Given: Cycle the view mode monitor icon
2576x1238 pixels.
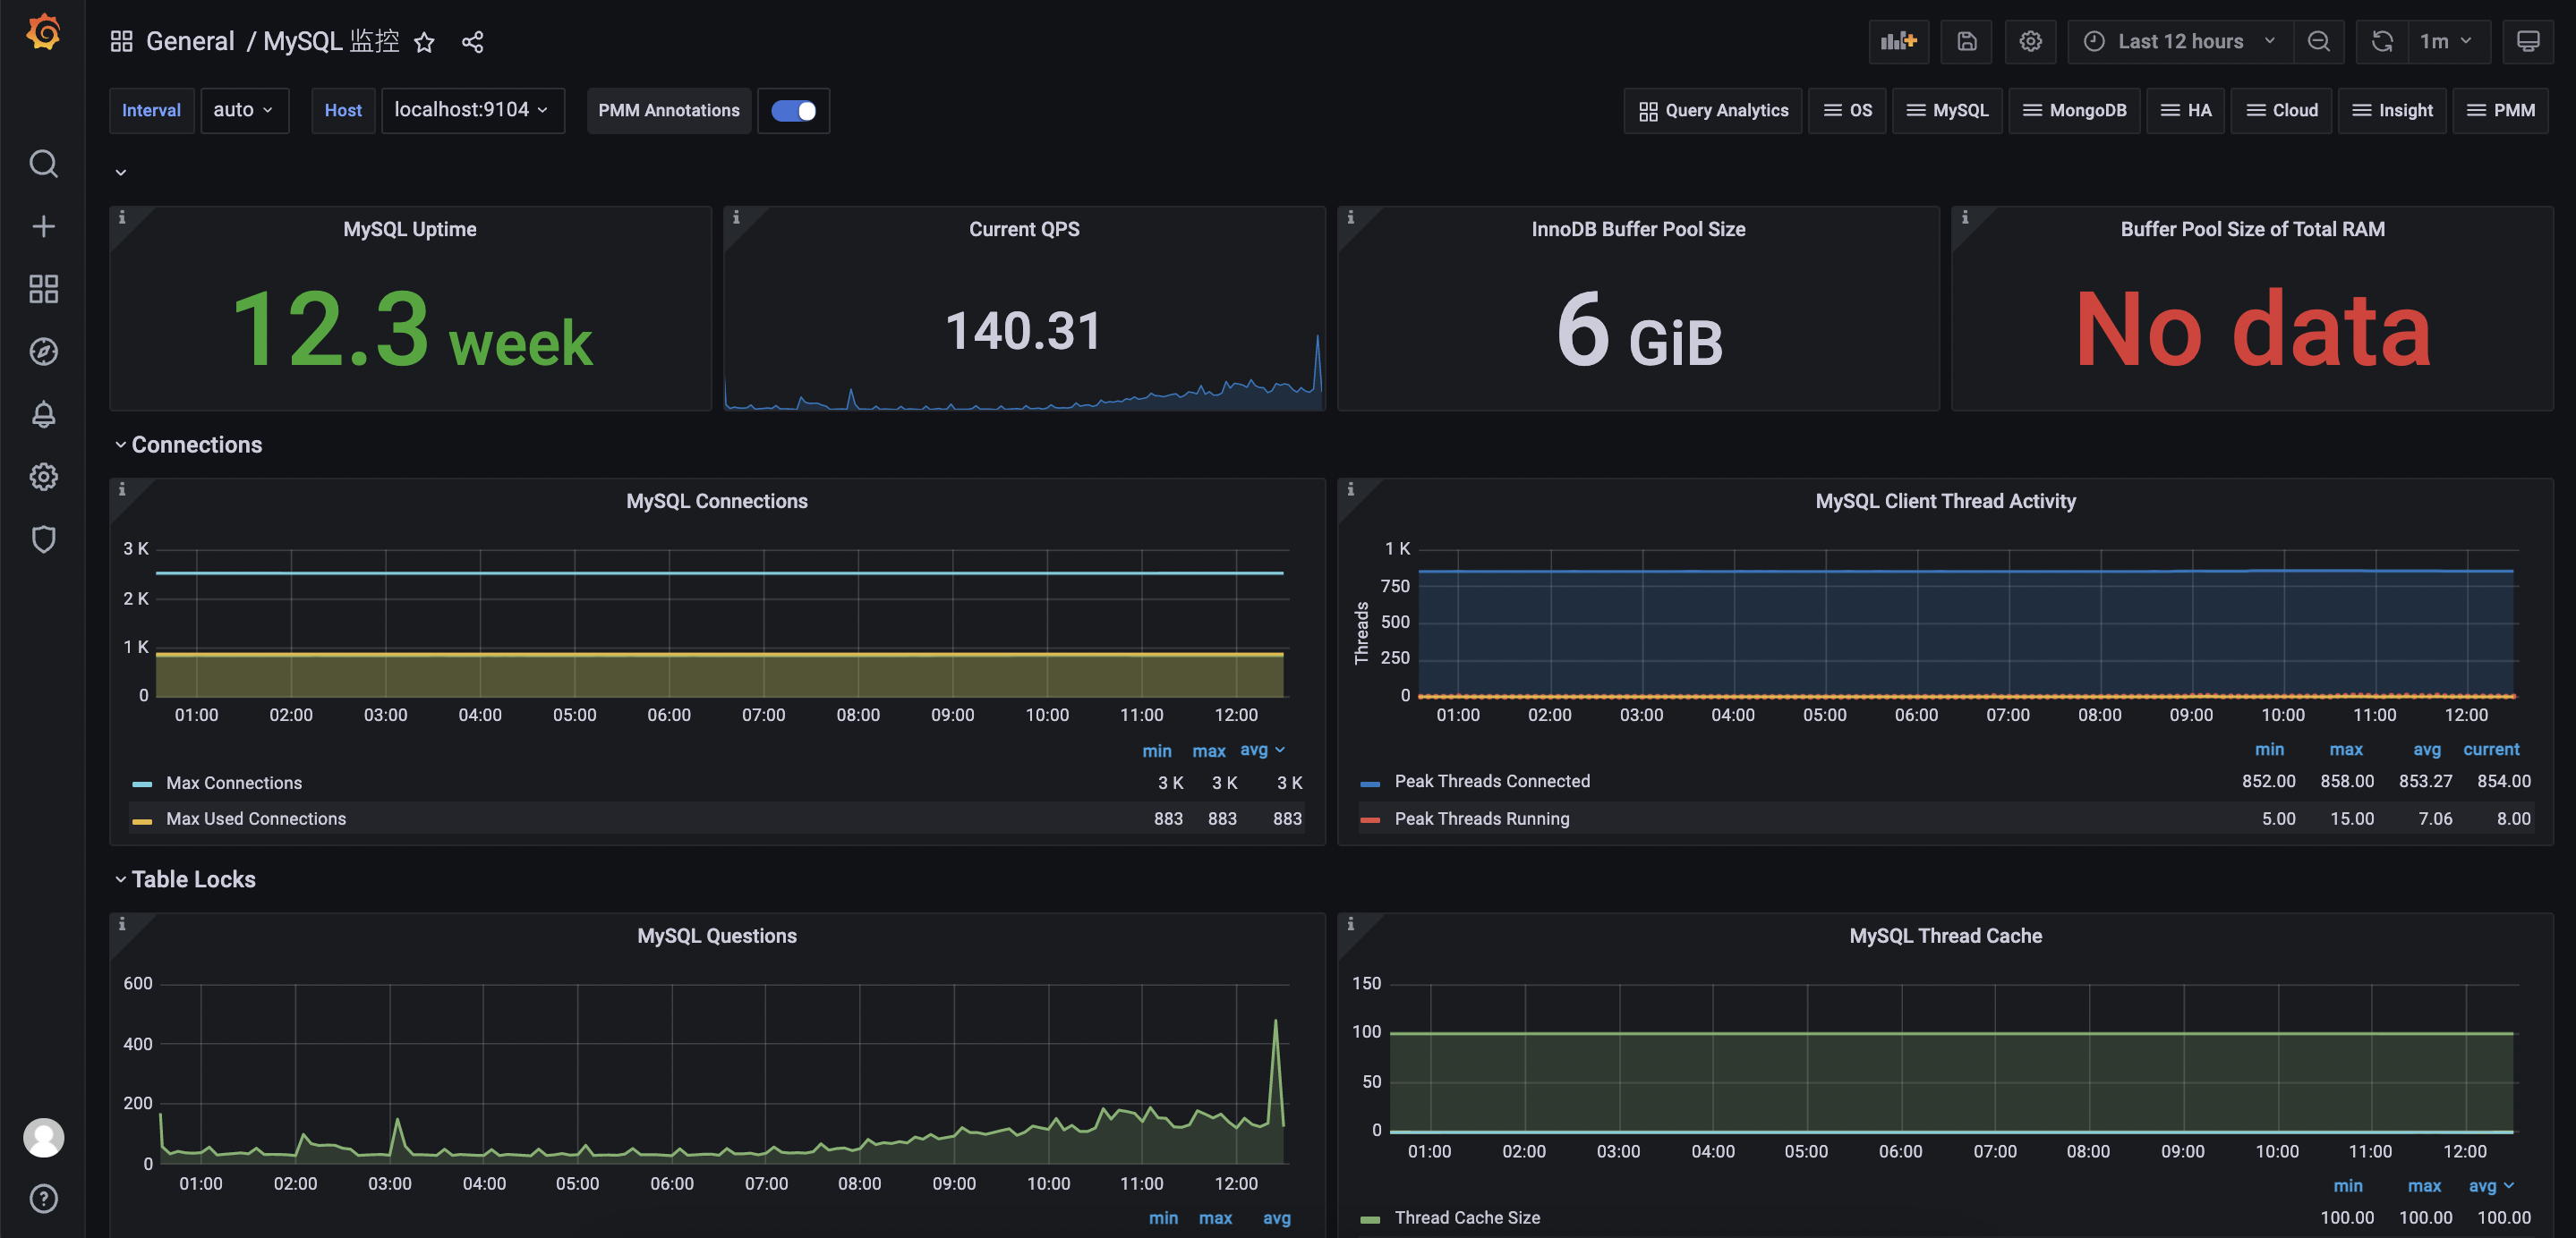Looking at the screenshot, I should click(2527, 41).
